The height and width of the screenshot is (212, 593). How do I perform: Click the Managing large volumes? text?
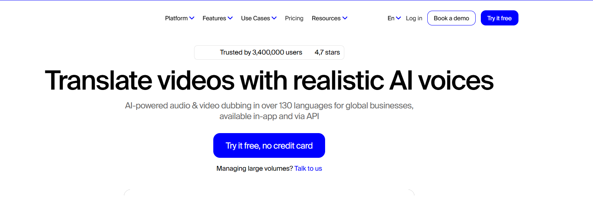255,168
